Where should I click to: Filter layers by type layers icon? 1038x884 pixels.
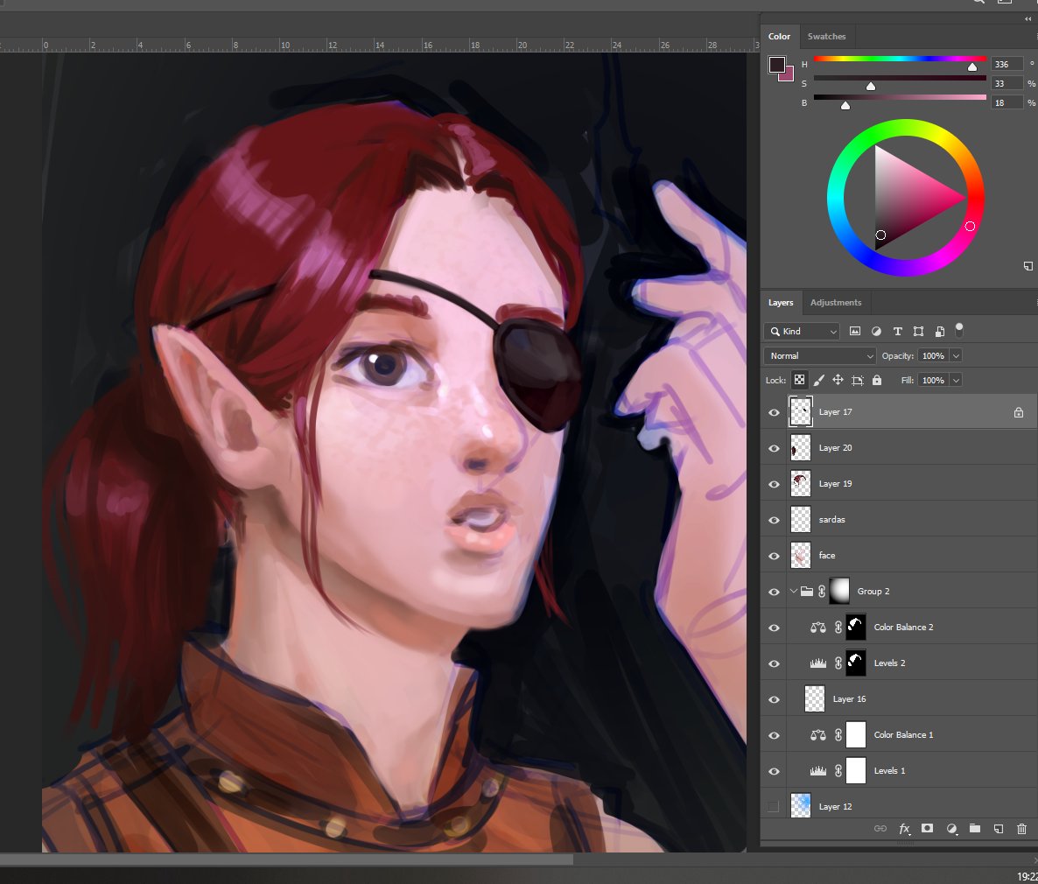click(898, 331)
